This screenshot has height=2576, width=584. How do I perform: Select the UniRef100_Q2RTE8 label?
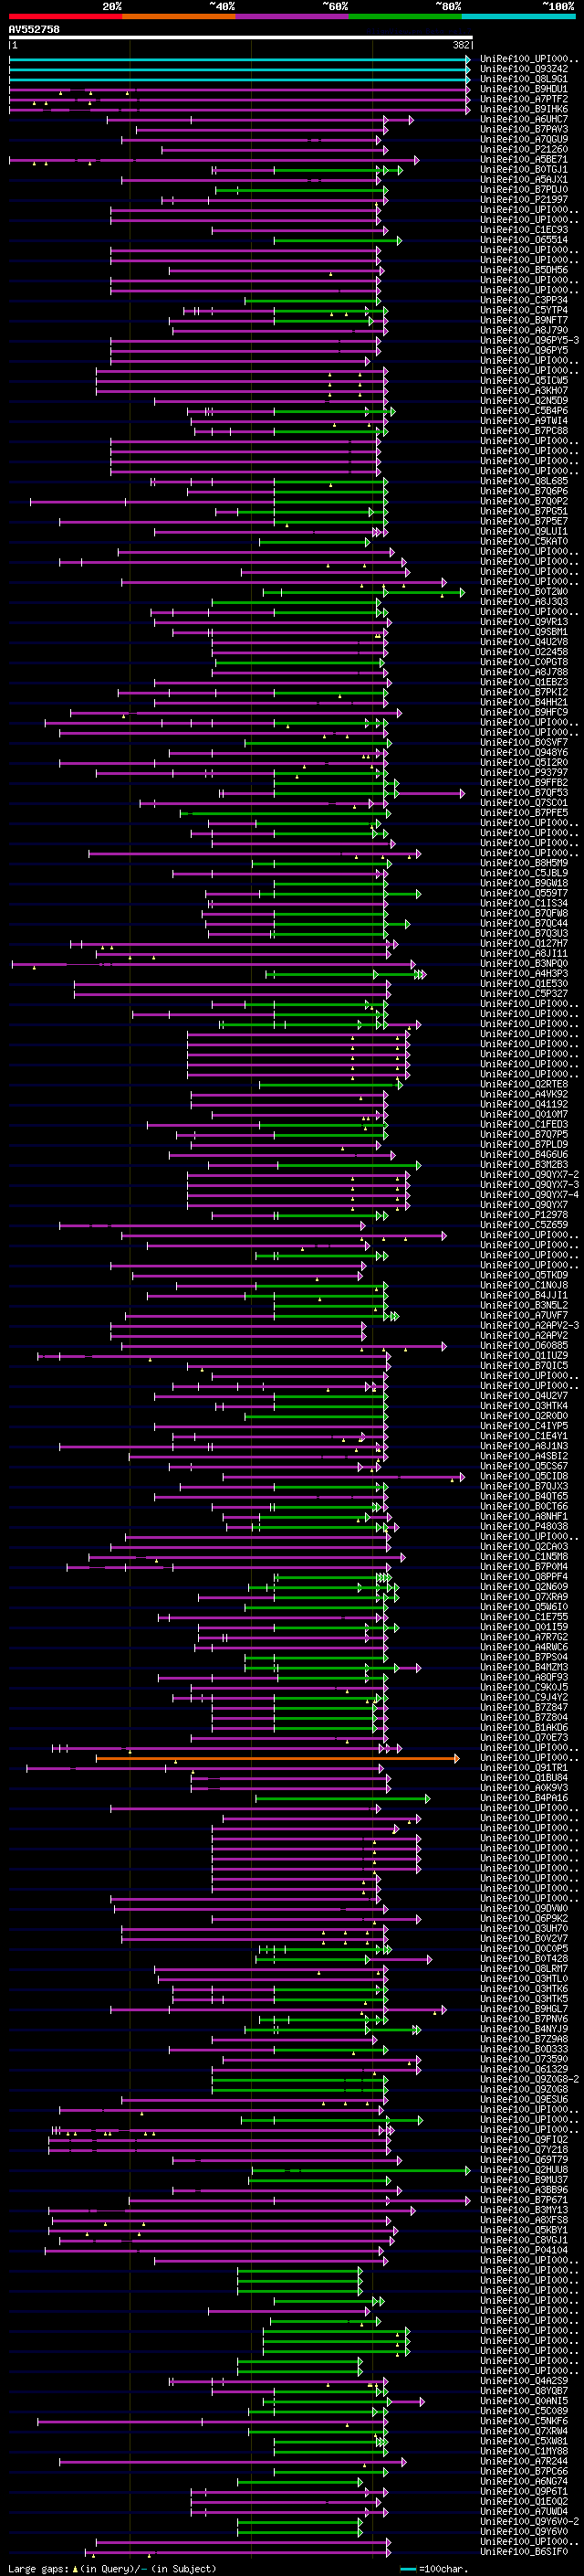[524, 1083]
